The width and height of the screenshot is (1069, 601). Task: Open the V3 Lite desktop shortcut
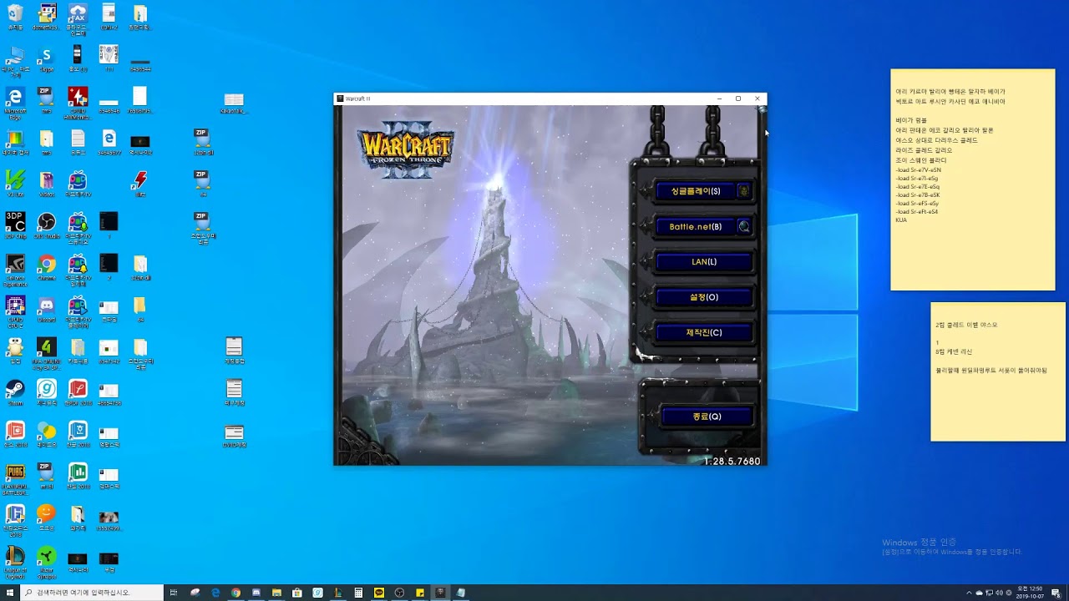(x=15, y=184)
